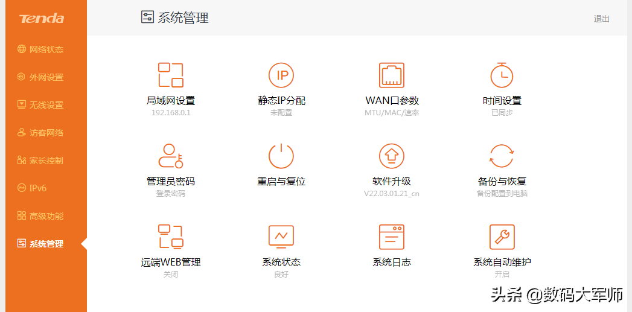Click the 时间设置 stopwatch icon

502,75
